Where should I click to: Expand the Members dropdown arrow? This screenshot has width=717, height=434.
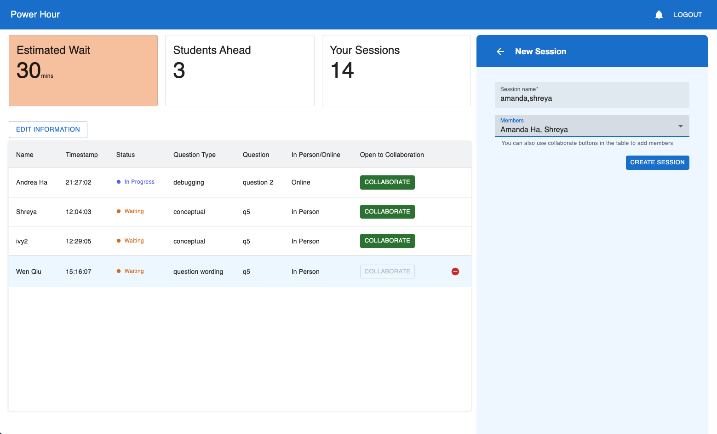point(681,126)
